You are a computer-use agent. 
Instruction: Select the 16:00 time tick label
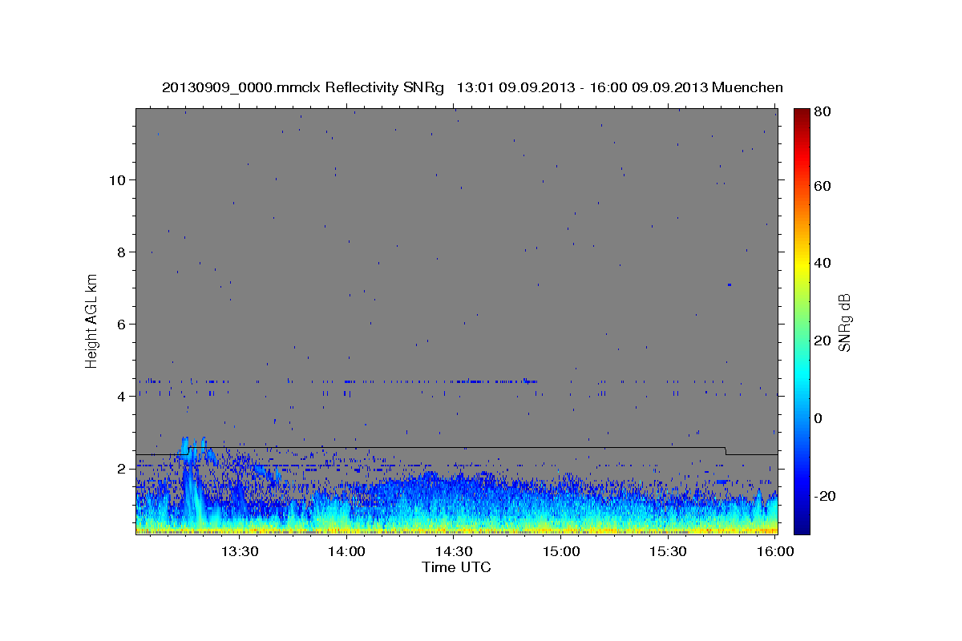pos(774,552)
